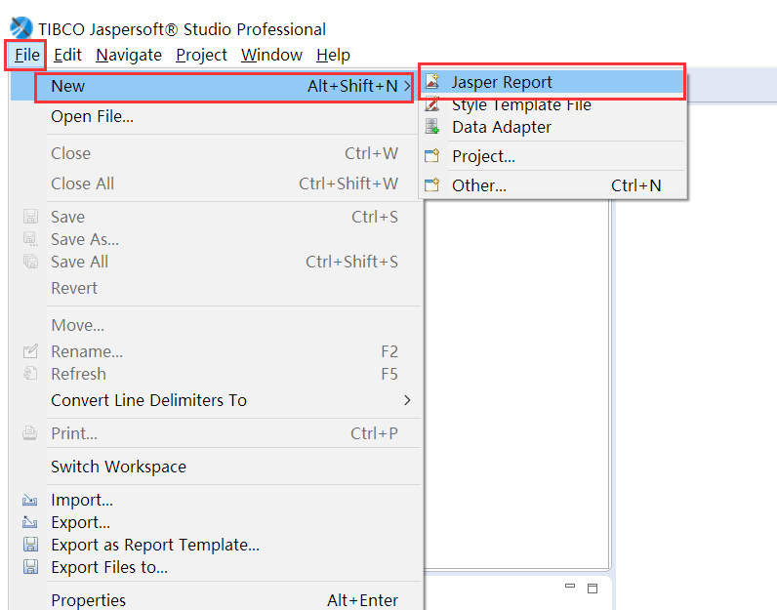Select Export... menu entry
The width and height of the screenshot is (777, 610).
coord(217,522)
